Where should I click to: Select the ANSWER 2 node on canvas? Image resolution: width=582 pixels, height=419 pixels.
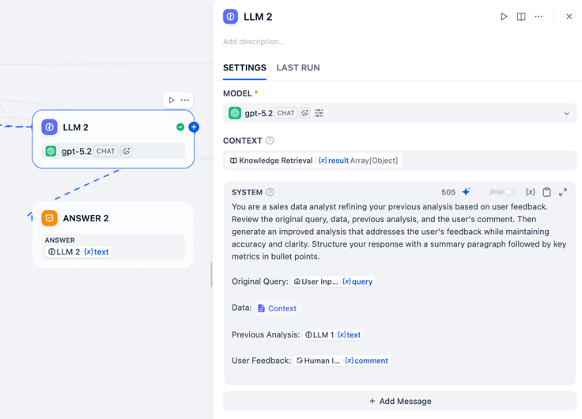click(x=113, y=235)
